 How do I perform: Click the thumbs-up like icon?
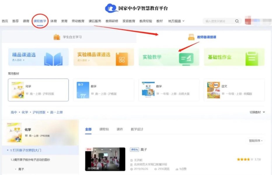177,169
